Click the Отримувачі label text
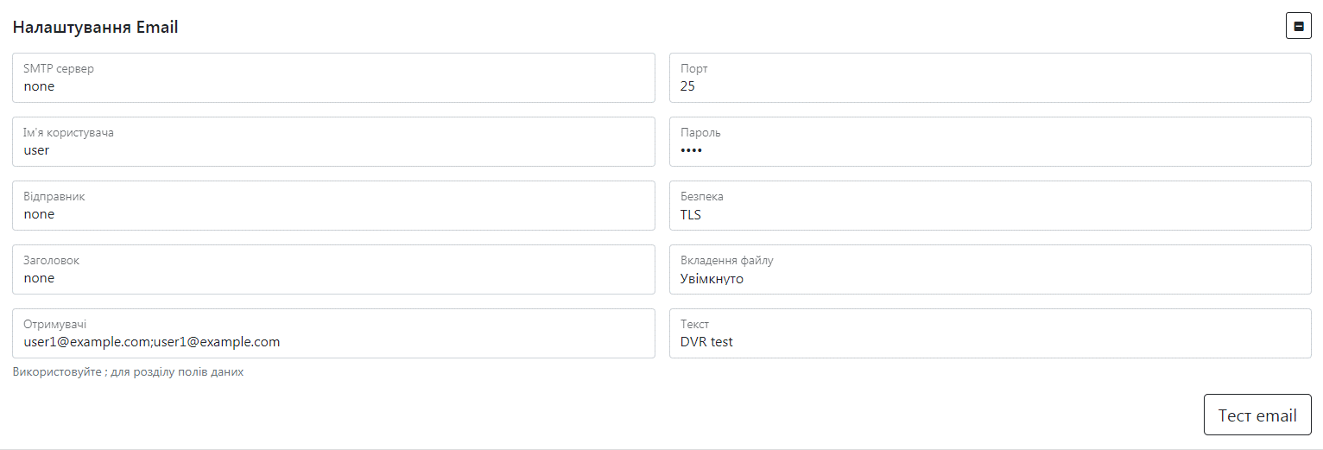 [x=54, y=325]
